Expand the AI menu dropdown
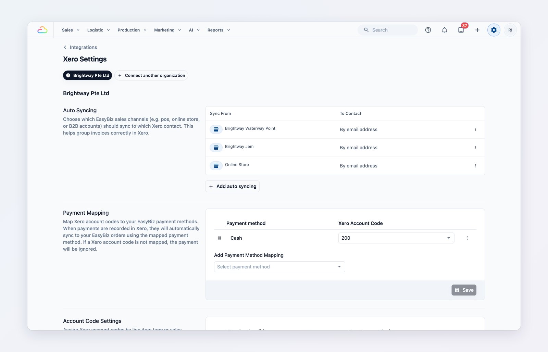Screen dimensions: 548x352 coord(194,30)
